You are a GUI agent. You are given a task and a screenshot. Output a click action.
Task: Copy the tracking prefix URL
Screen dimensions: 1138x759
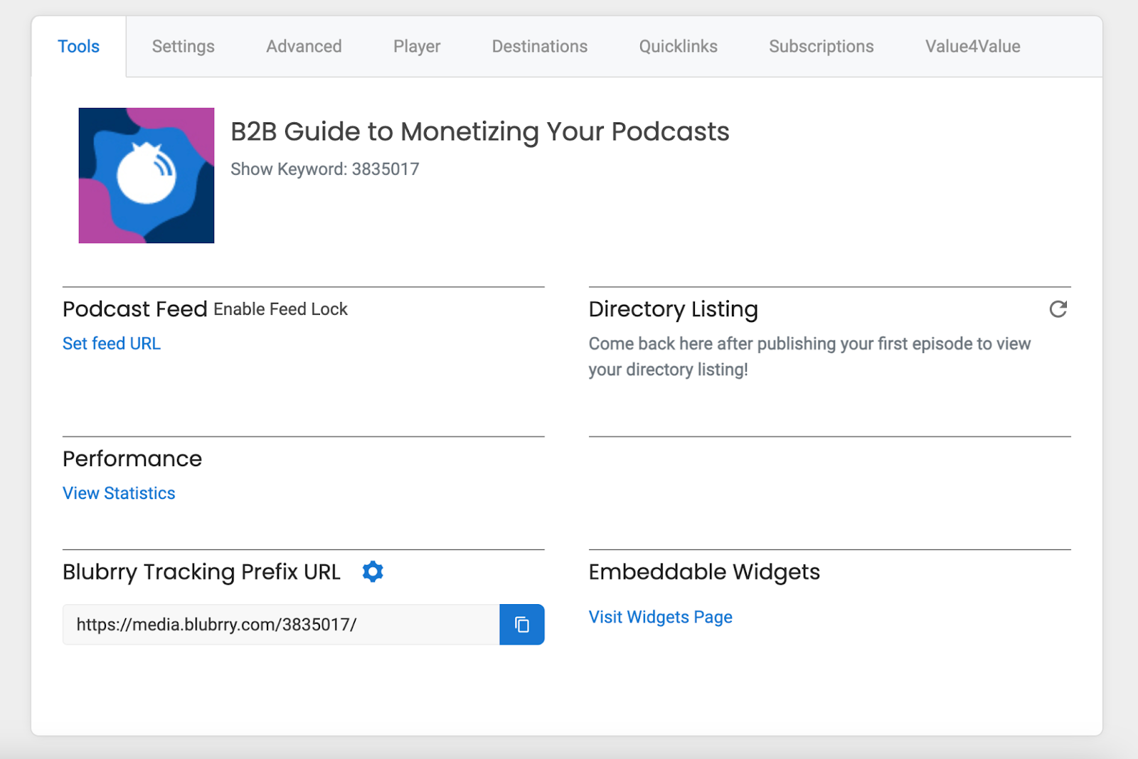523,625
